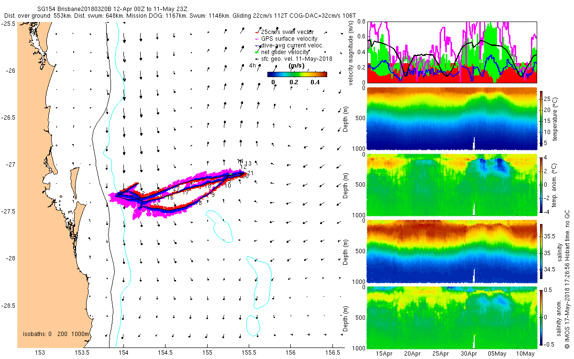
Task: Click waypoint number 21 on glider track
Action: click(x=250, y=173)
